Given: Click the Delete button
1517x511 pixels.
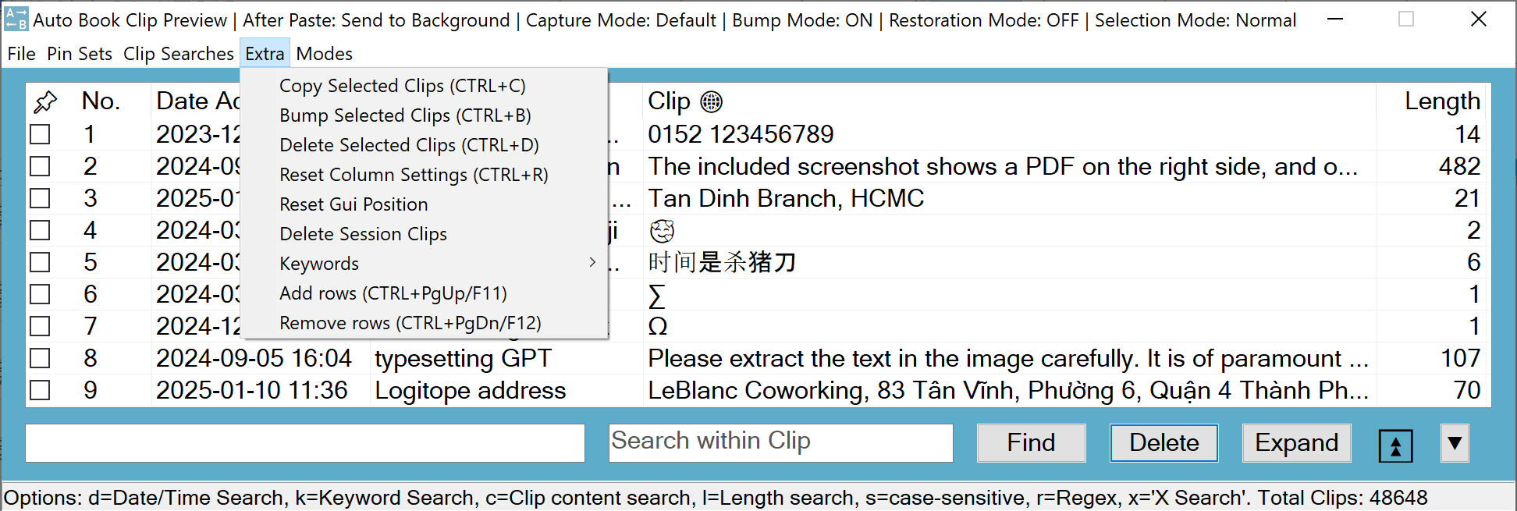Looking at the screenshot, I should click(1164, 443).
